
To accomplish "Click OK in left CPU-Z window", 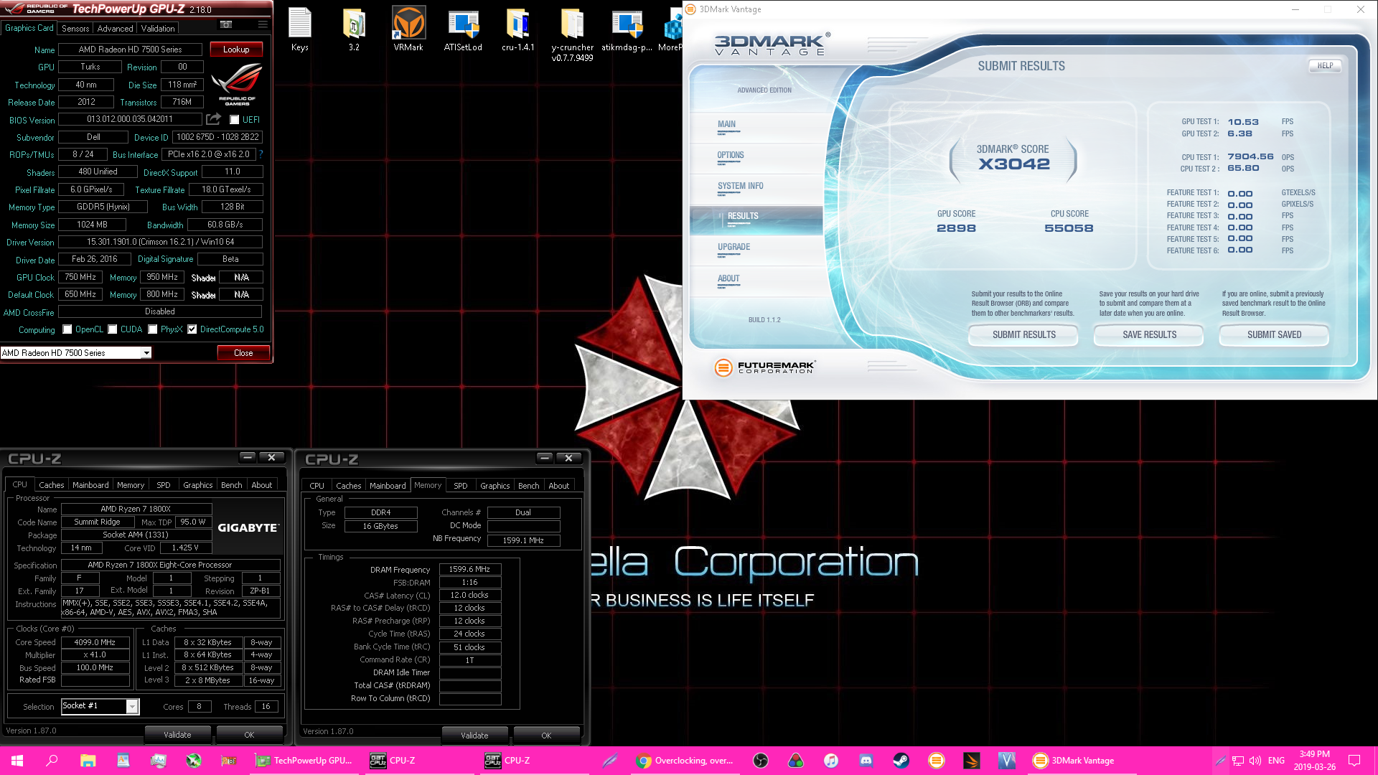I will click(x=249, y=735).
